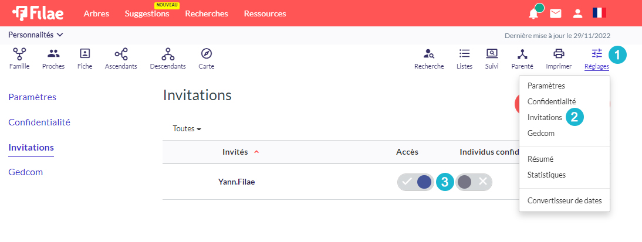The image size is (642, 242).
Task: Open the Réglages settings sliders icon
Action: [597, 53]
